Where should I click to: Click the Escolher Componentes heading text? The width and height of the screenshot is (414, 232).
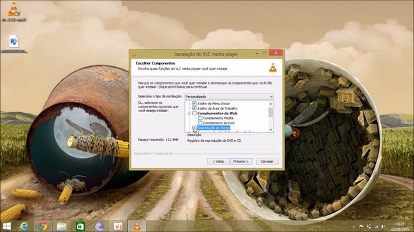155,63
